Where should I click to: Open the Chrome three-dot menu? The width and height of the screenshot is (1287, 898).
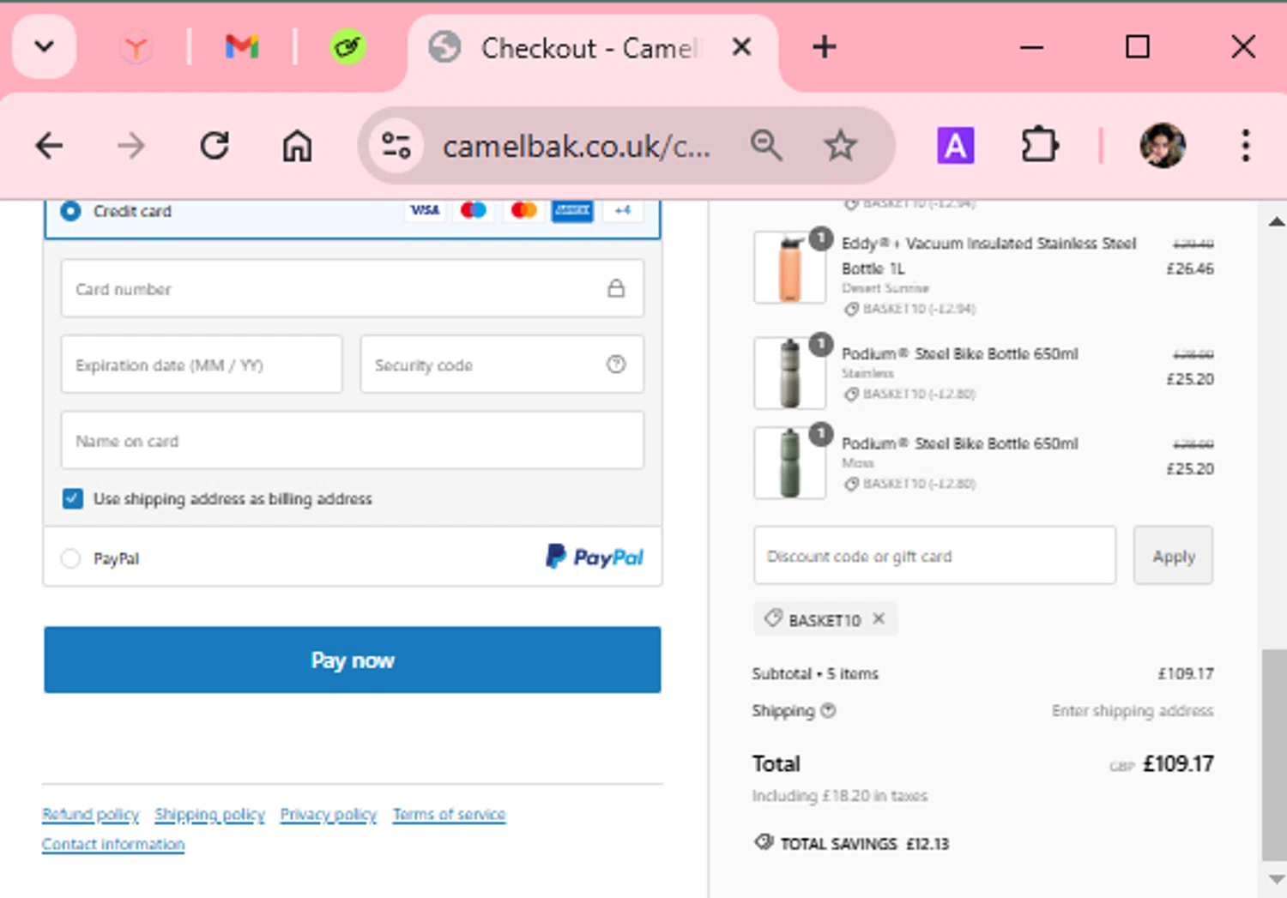(1245, 146)
